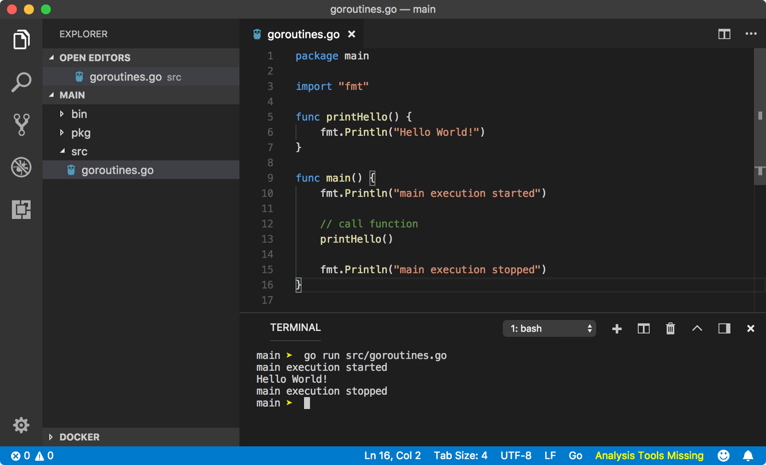The height and width of the screenshot is (465, 766).
Task: Open the Debug view
Action: tap(22, 167)
